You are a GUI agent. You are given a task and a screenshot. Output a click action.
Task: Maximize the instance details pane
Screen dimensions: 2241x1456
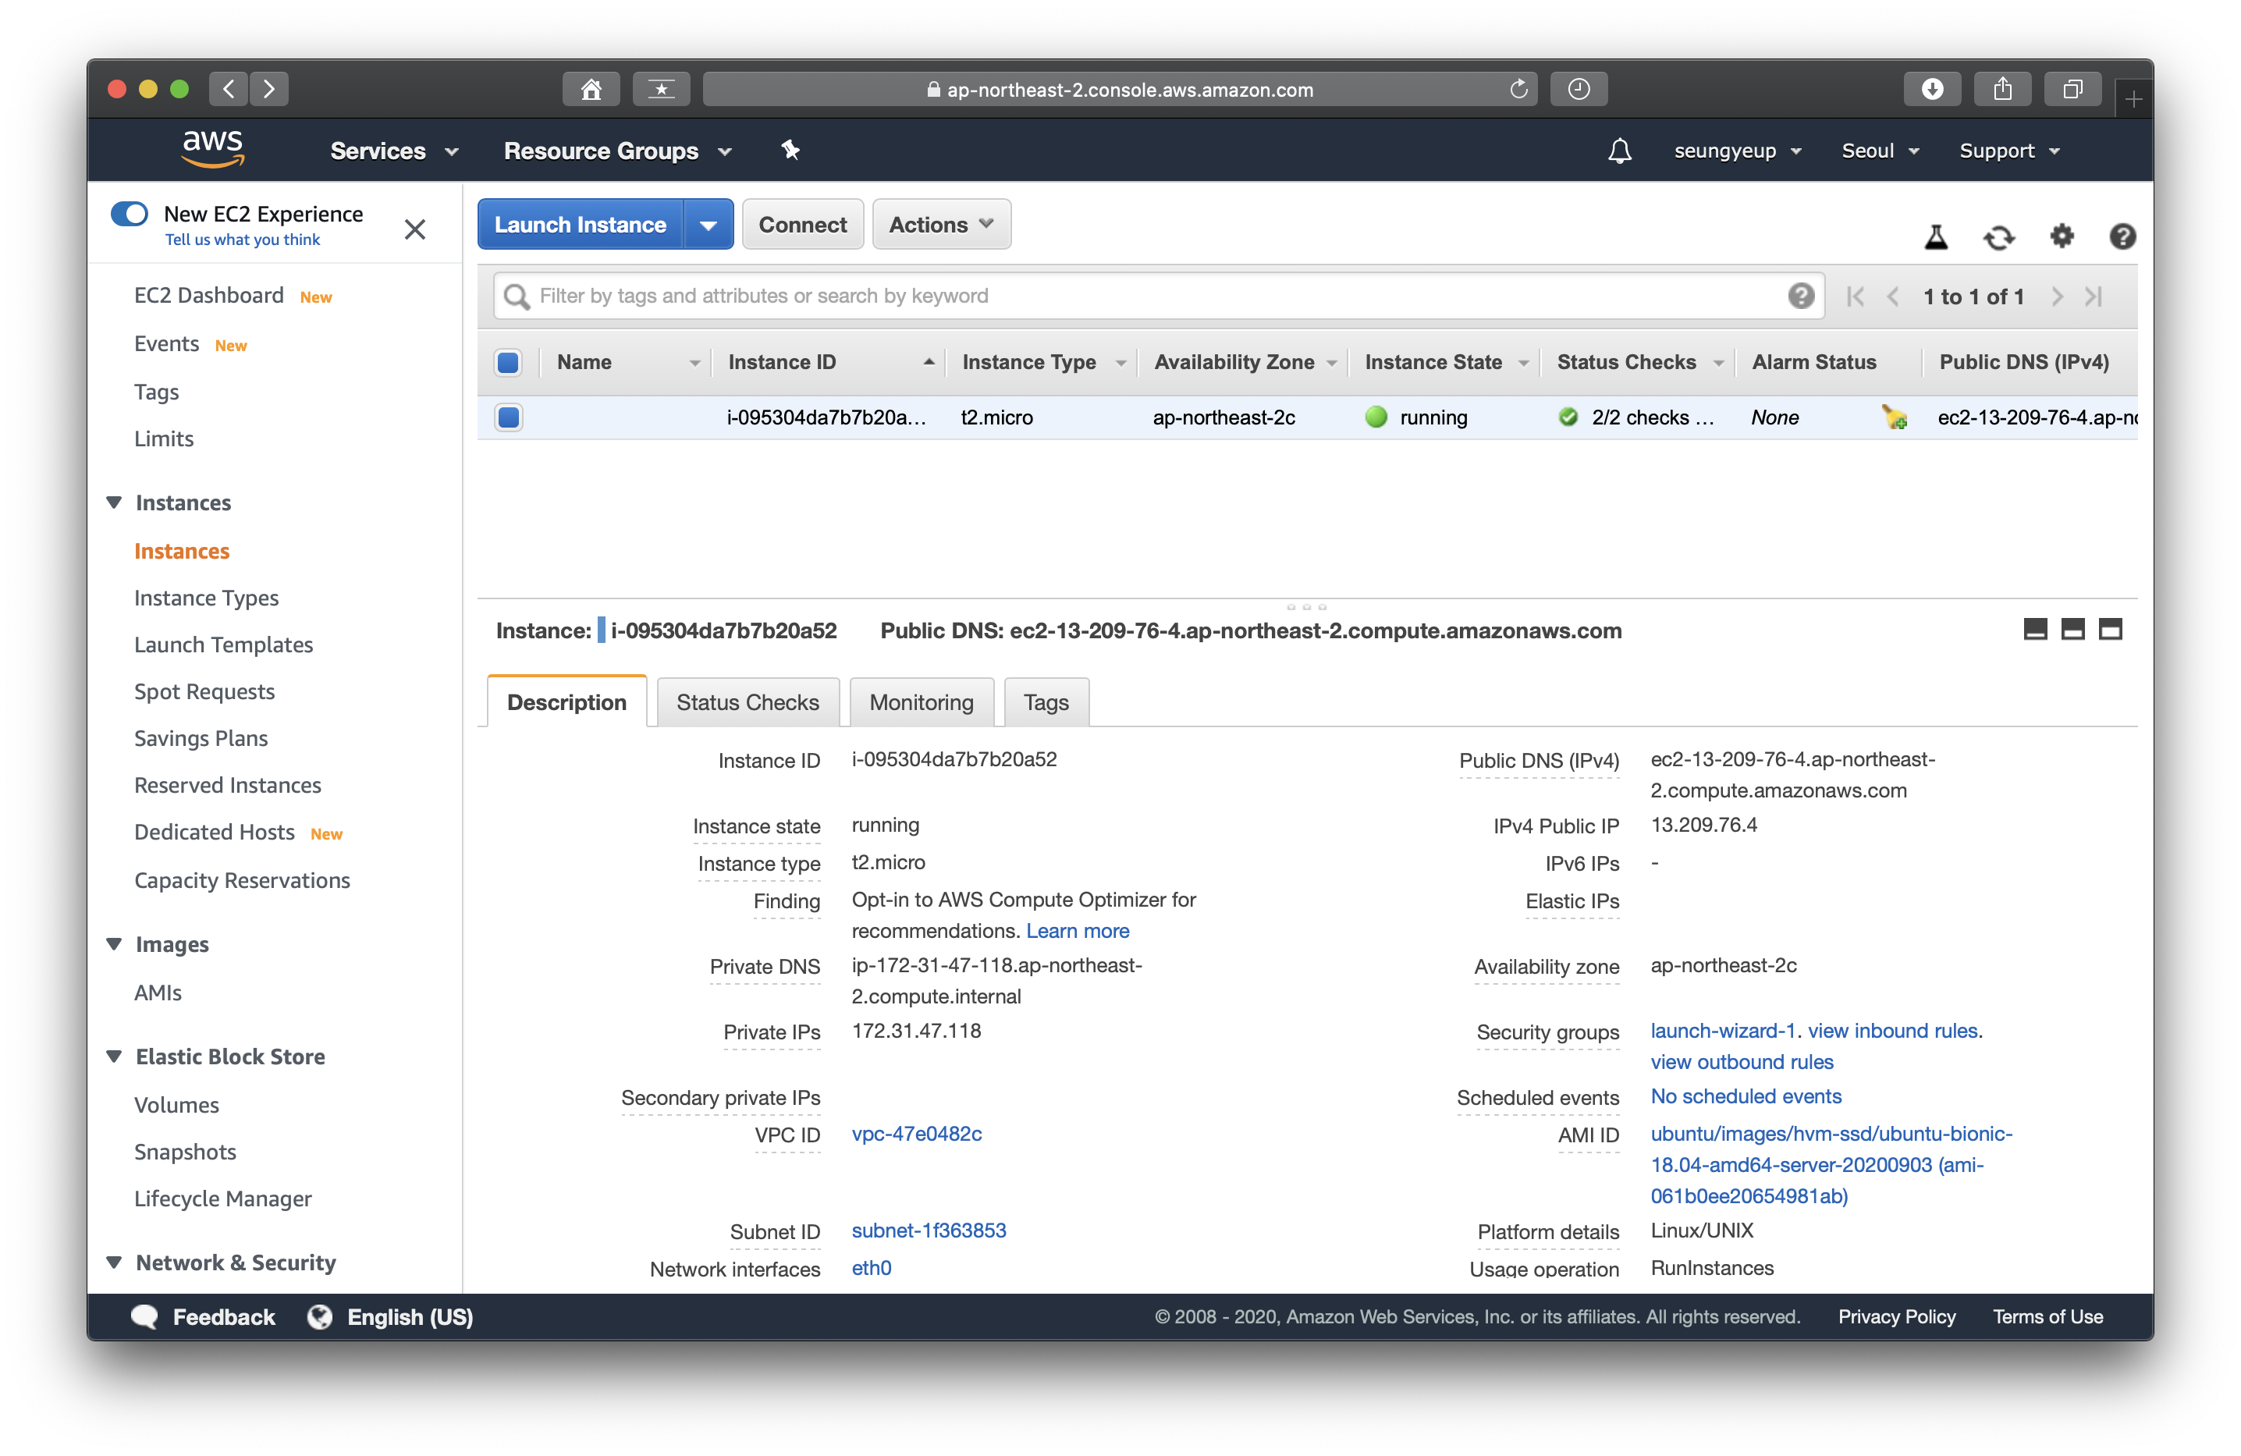tap(2110, 629)
